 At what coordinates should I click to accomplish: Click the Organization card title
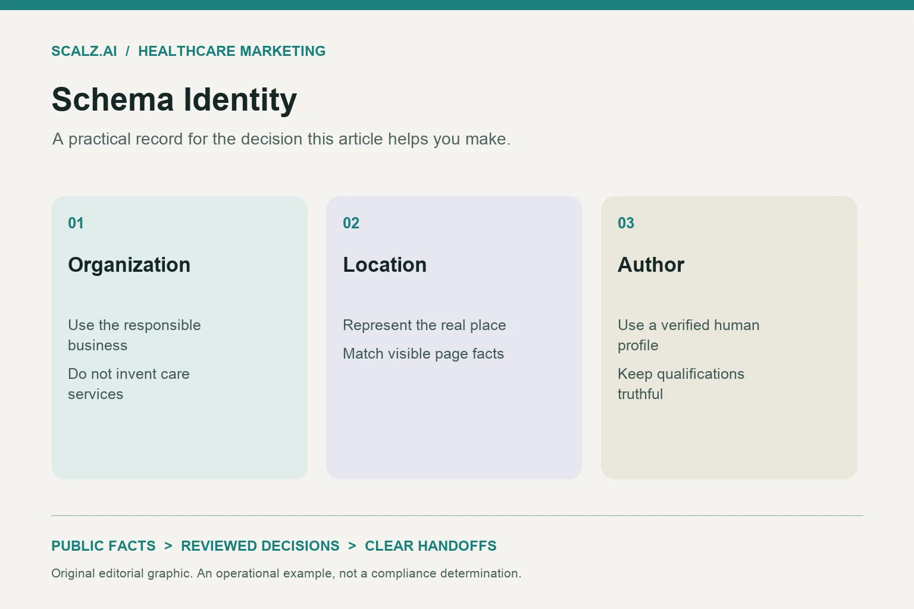129,265
